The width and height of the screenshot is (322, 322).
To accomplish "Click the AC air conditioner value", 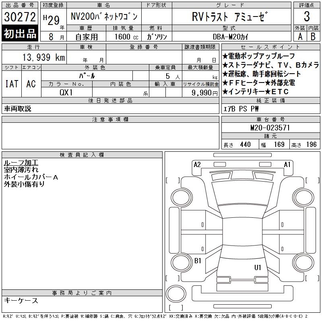I will point(31,84).
